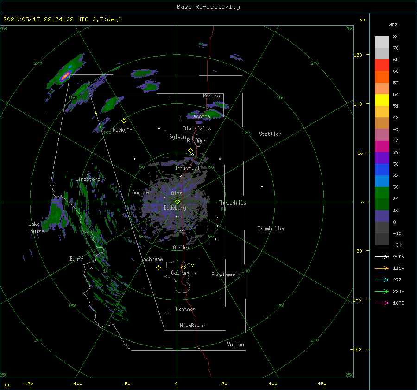
Task: Click the Olds label
Action: point(177,193)
